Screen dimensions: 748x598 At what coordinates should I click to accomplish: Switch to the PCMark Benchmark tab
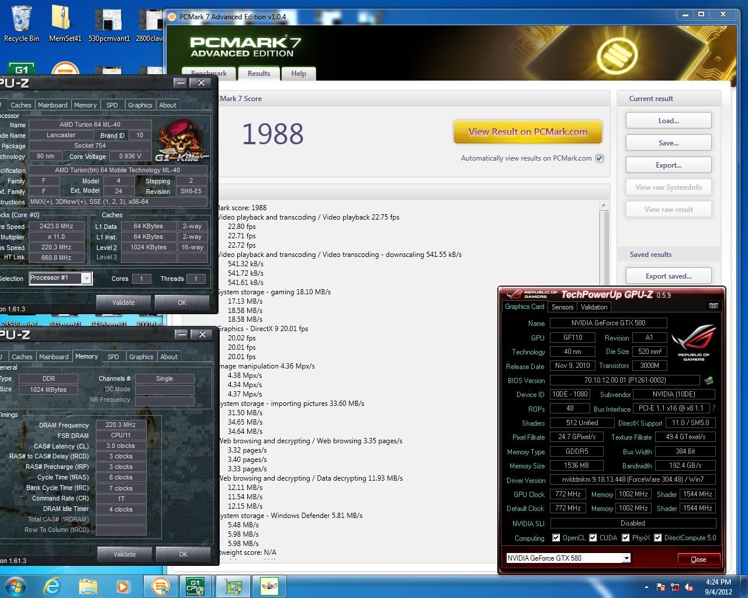[209, 74]
